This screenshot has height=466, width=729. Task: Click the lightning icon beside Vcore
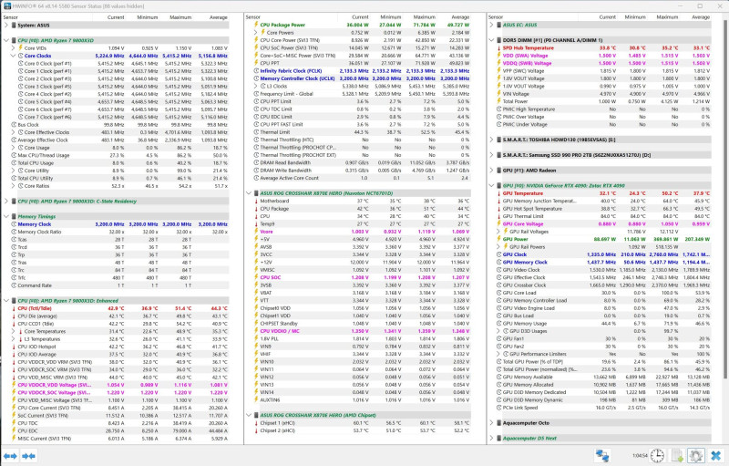coord(256,232)
